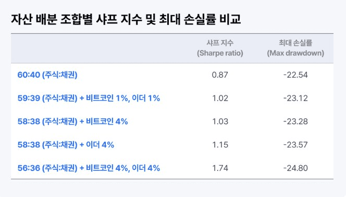Select the Sharpe ratio value 1.74
Viewport: 346px width, 197px height.
220,168
